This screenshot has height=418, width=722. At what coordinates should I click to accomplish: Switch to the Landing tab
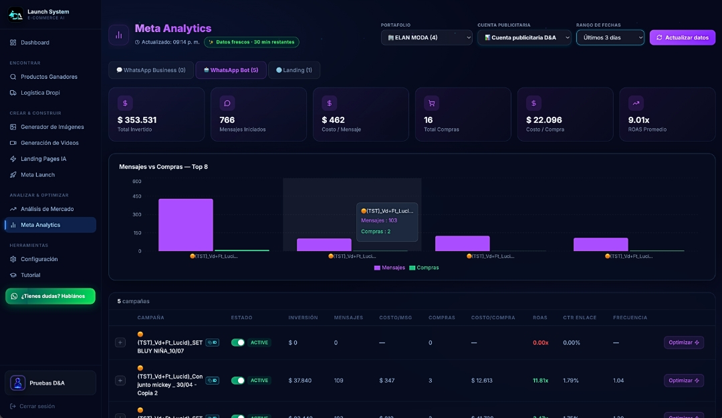294,70
